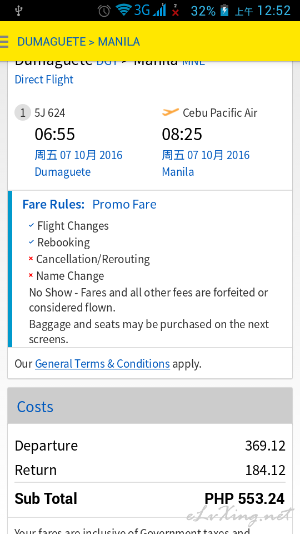Tap the USB connection status icon
Screen dimensions: 300x534
point(19,11)
